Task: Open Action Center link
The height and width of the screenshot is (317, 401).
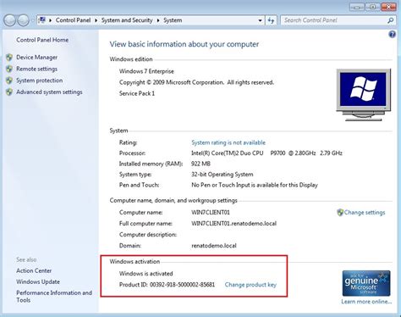Action: [x=34, y=270]
